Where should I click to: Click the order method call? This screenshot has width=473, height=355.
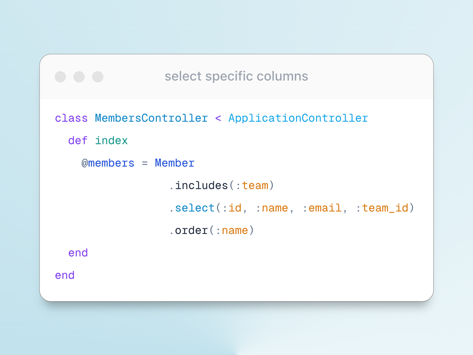coord(192,230)
